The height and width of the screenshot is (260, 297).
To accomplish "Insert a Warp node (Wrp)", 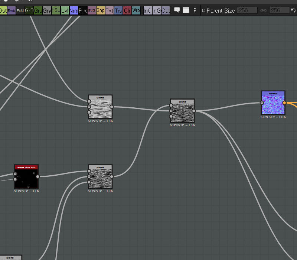I will pos(136,10).
